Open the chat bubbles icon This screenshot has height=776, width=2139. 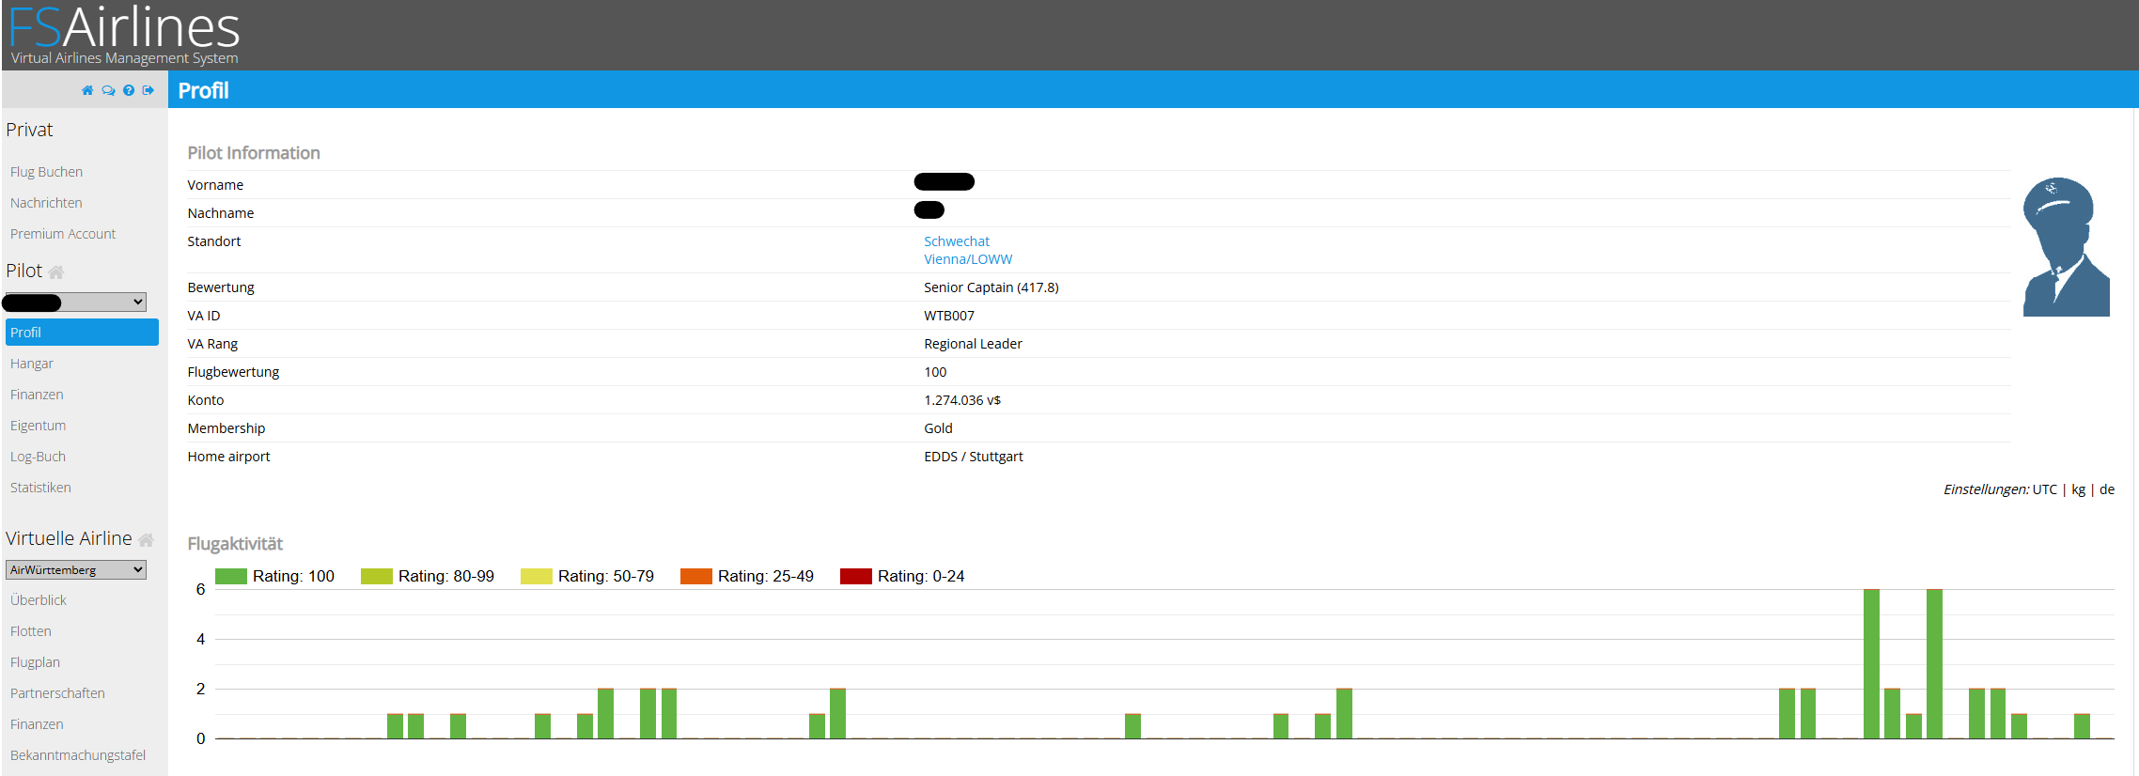[108, 90]
